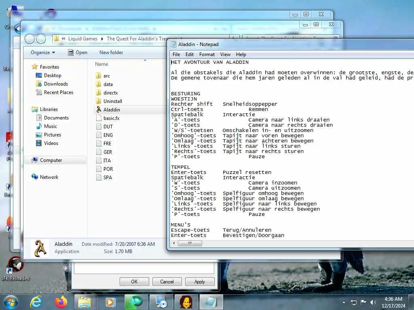Click Notepad scroll left arrow
The height and width of the screenshot is (310, 414).
[174, 243]
